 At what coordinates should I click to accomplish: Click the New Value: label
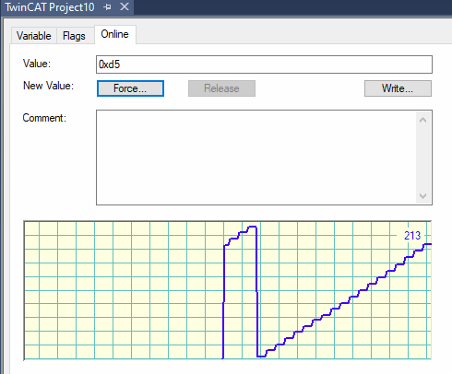click(48, 86)
